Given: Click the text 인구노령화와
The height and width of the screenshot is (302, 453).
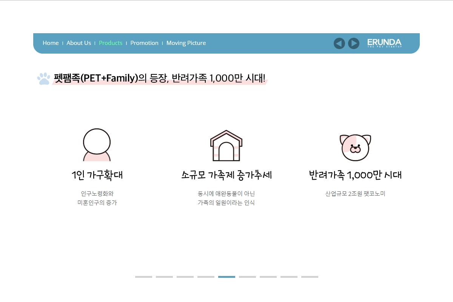Looking at the screenshot, I should pos(97,194).
